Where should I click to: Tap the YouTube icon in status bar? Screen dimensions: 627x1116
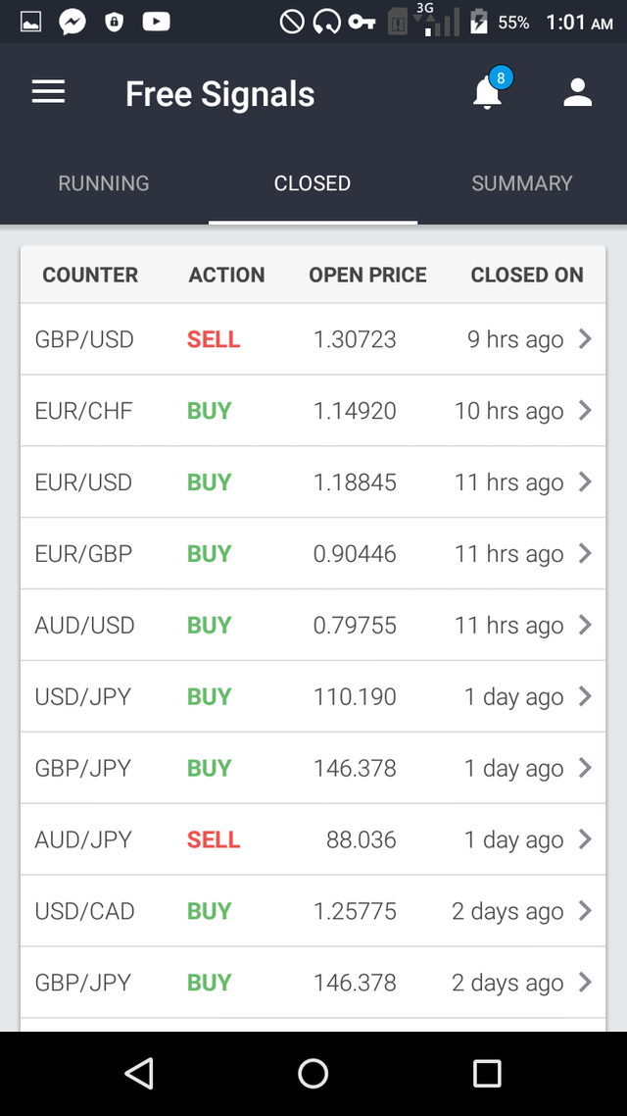point(156,22)
